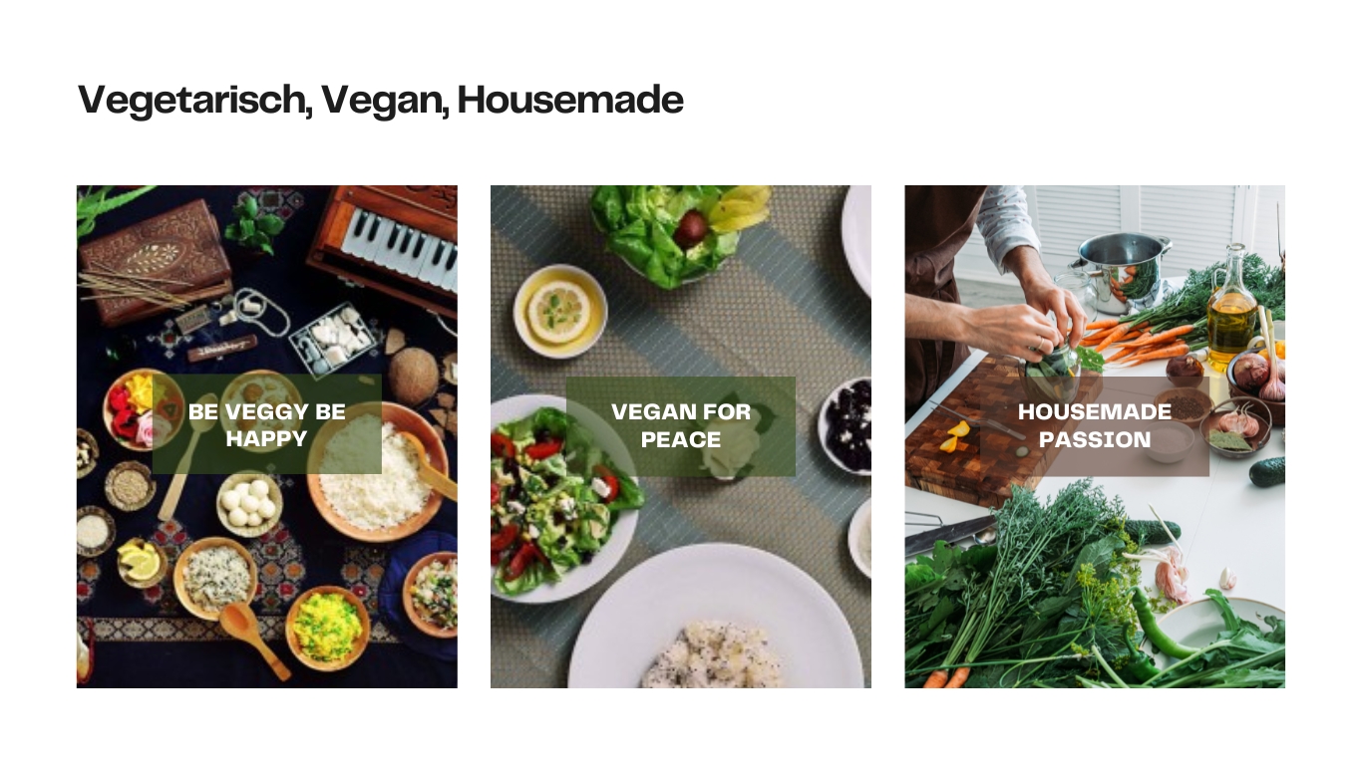Image resolution: width=1362 pixels, height=765 pixels.
Task: Click the bunch of carrots in third photo
Action: 1137,341
